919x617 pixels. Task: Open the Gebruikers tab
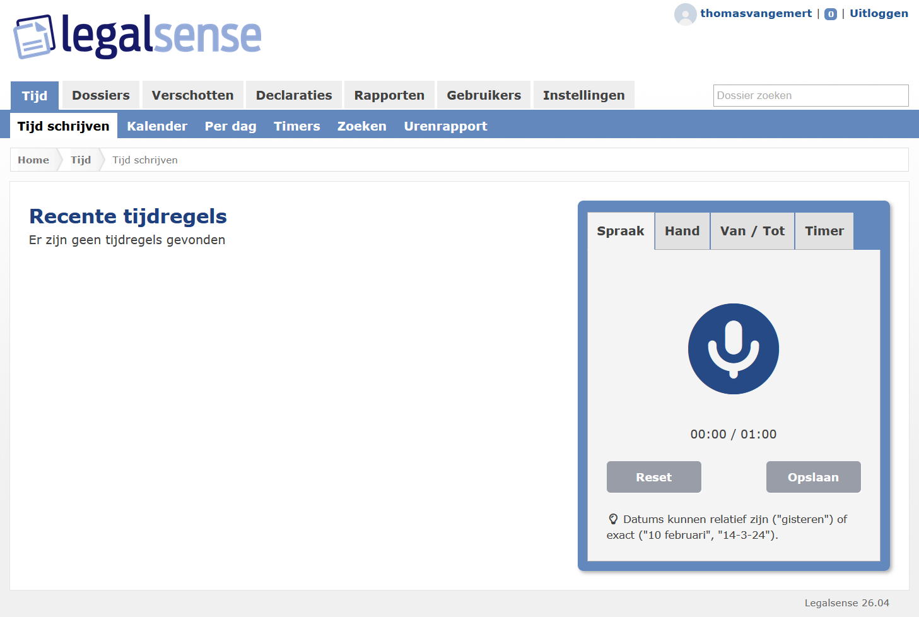(484, 95)
